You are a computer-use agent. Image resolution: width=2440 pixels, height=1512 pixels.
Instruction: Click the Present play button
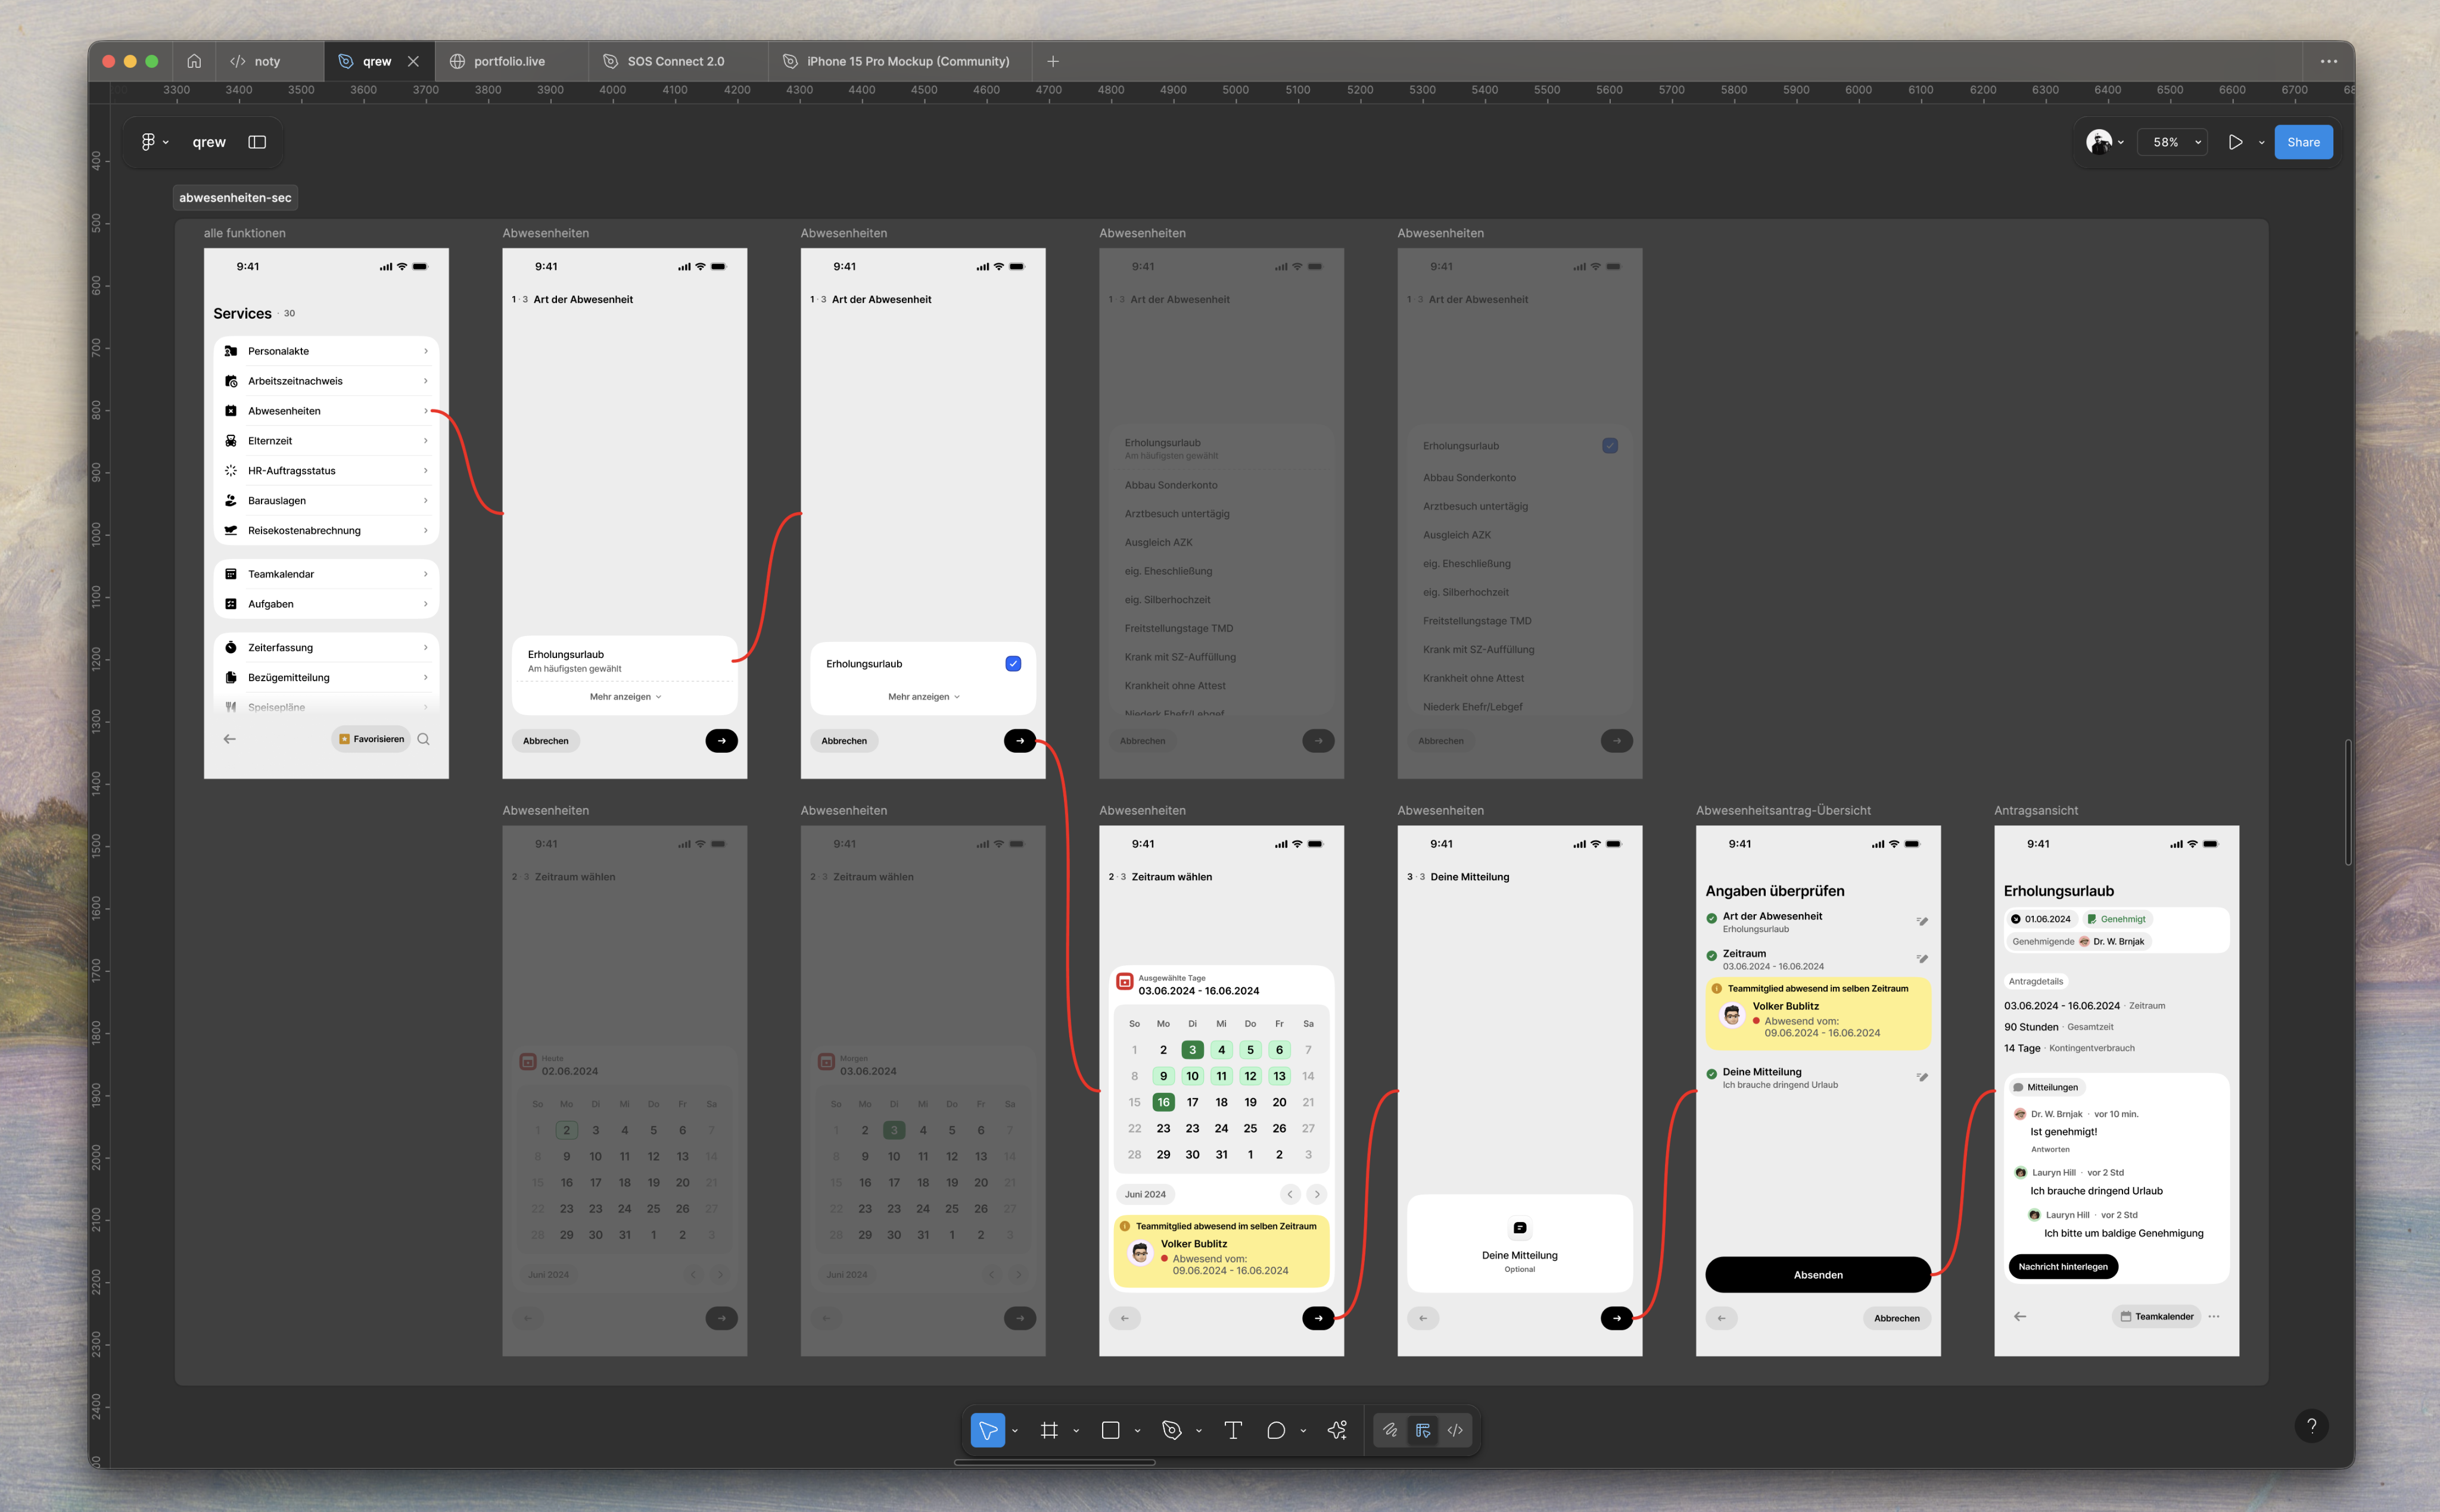coord(2235,142)
